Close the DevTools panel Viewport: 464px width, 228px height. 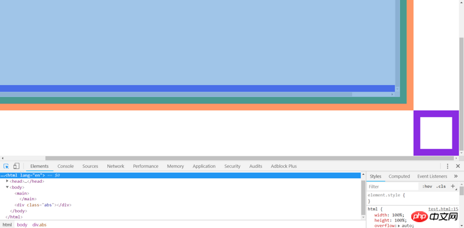coord(458,166)
